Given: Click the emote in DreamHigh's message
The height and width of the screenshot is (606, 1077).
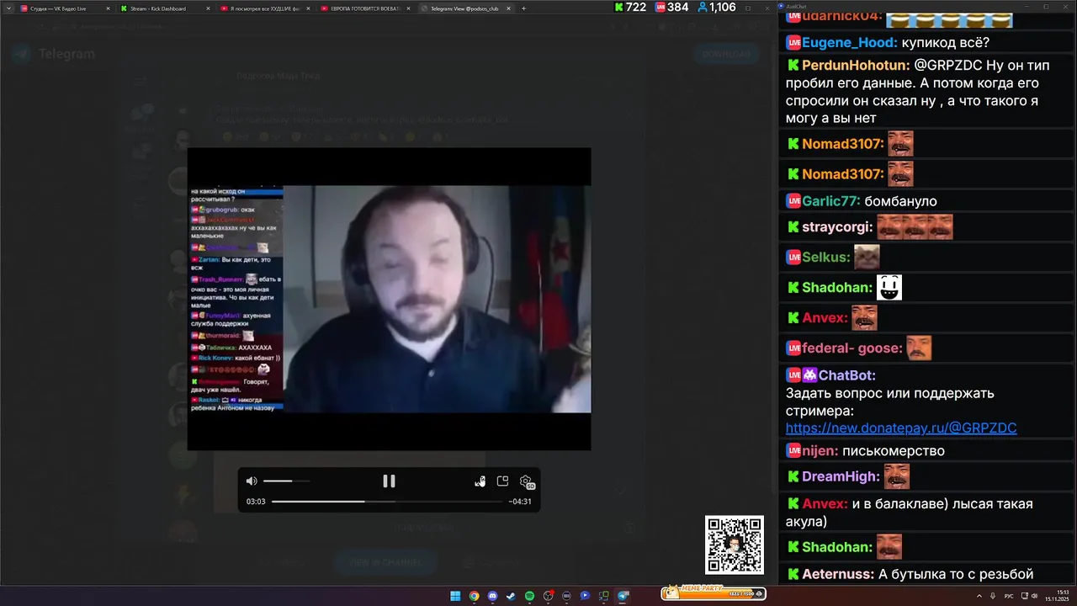Looking at the screenshot, I should [896, 476].
